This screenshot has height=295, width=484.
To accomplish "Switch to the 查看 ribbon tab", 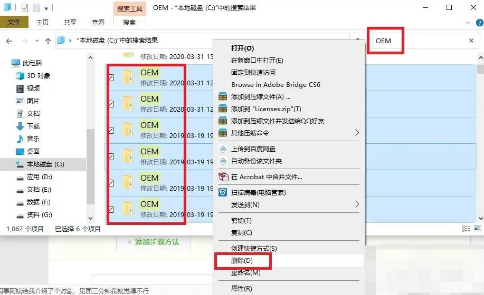I will [x=98, y=22].
